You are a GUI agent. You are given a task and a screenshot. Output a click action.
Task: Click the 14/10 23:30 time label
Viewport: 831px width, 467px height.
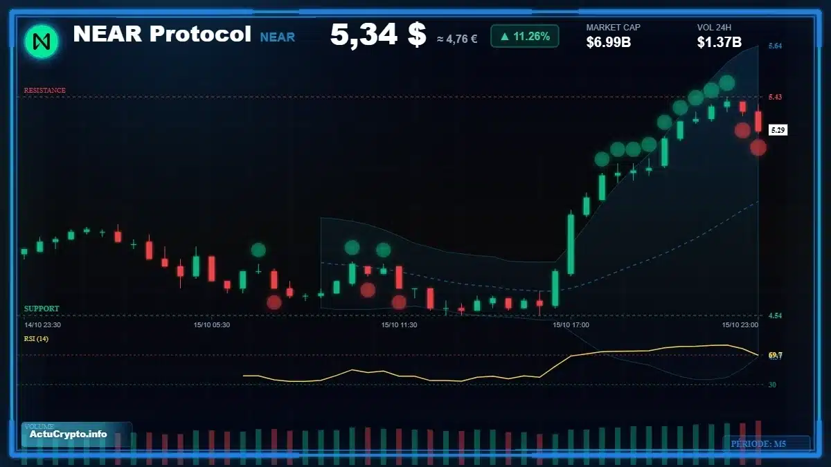tap(42, 324)
